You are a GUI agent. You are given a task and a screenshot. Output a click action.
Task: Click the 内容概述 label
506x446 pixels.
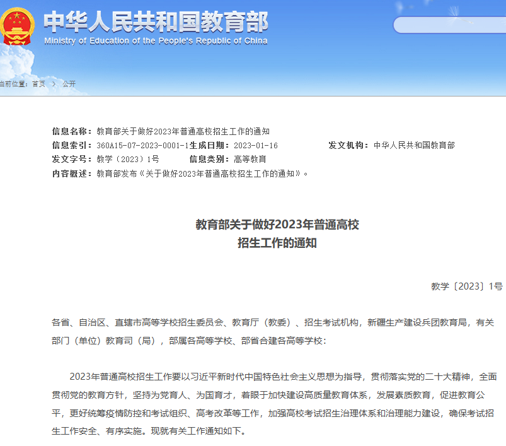[72, 173]
